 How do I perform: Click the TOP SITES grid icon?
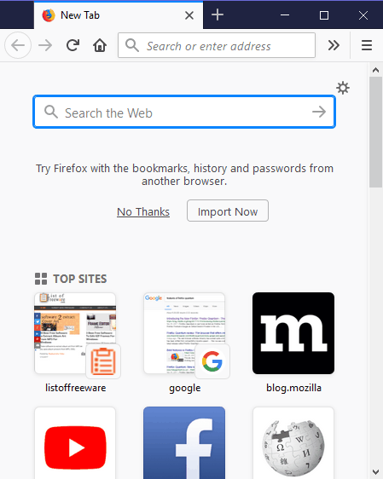(41, 279)
